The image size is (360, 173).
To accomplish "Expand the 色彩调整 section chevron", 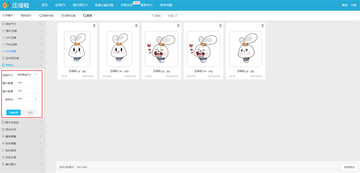I will pyautogui.click(x=40, y=143).
